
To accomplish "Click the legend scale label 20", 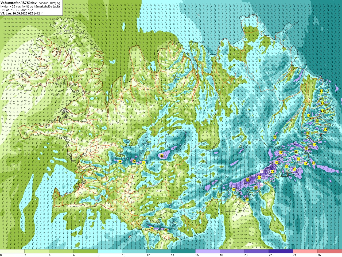I will [246, 255].
